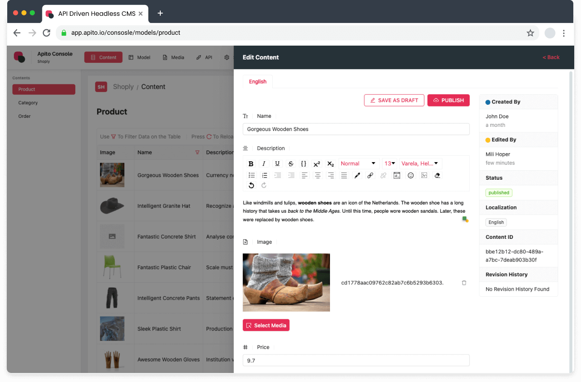Toggle the unordered bullet list
Image resolution: width=581 pixels, height=382 pixels.
251,175
